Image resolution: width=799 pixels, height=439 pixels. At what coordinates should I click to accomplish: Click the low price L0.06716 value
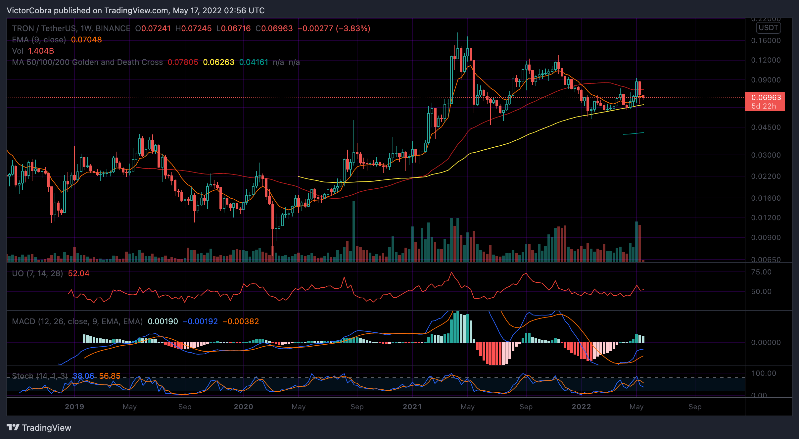(x=234, y=28)
